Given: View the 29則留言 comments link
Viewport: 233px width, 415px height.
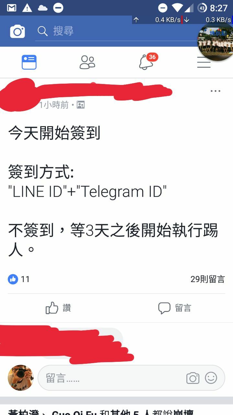Looking at the screenshot, I should [207, 279].
